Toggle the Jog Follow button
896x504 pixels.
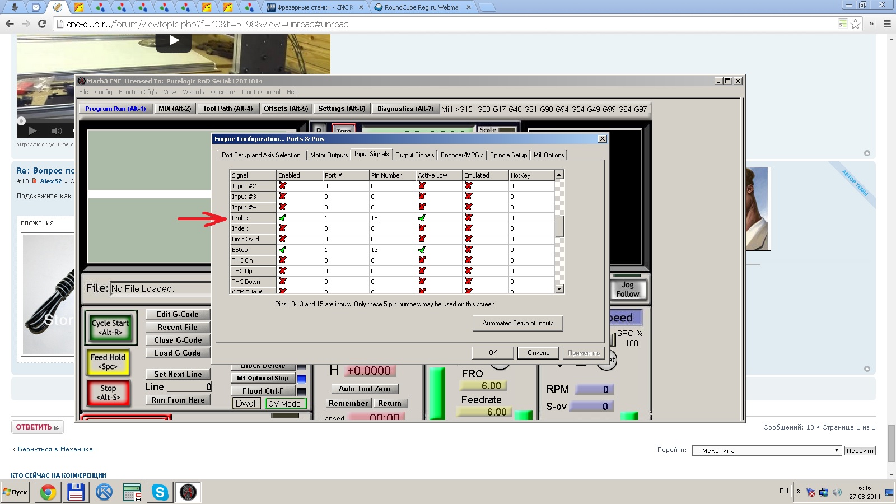tap(627, 289)
